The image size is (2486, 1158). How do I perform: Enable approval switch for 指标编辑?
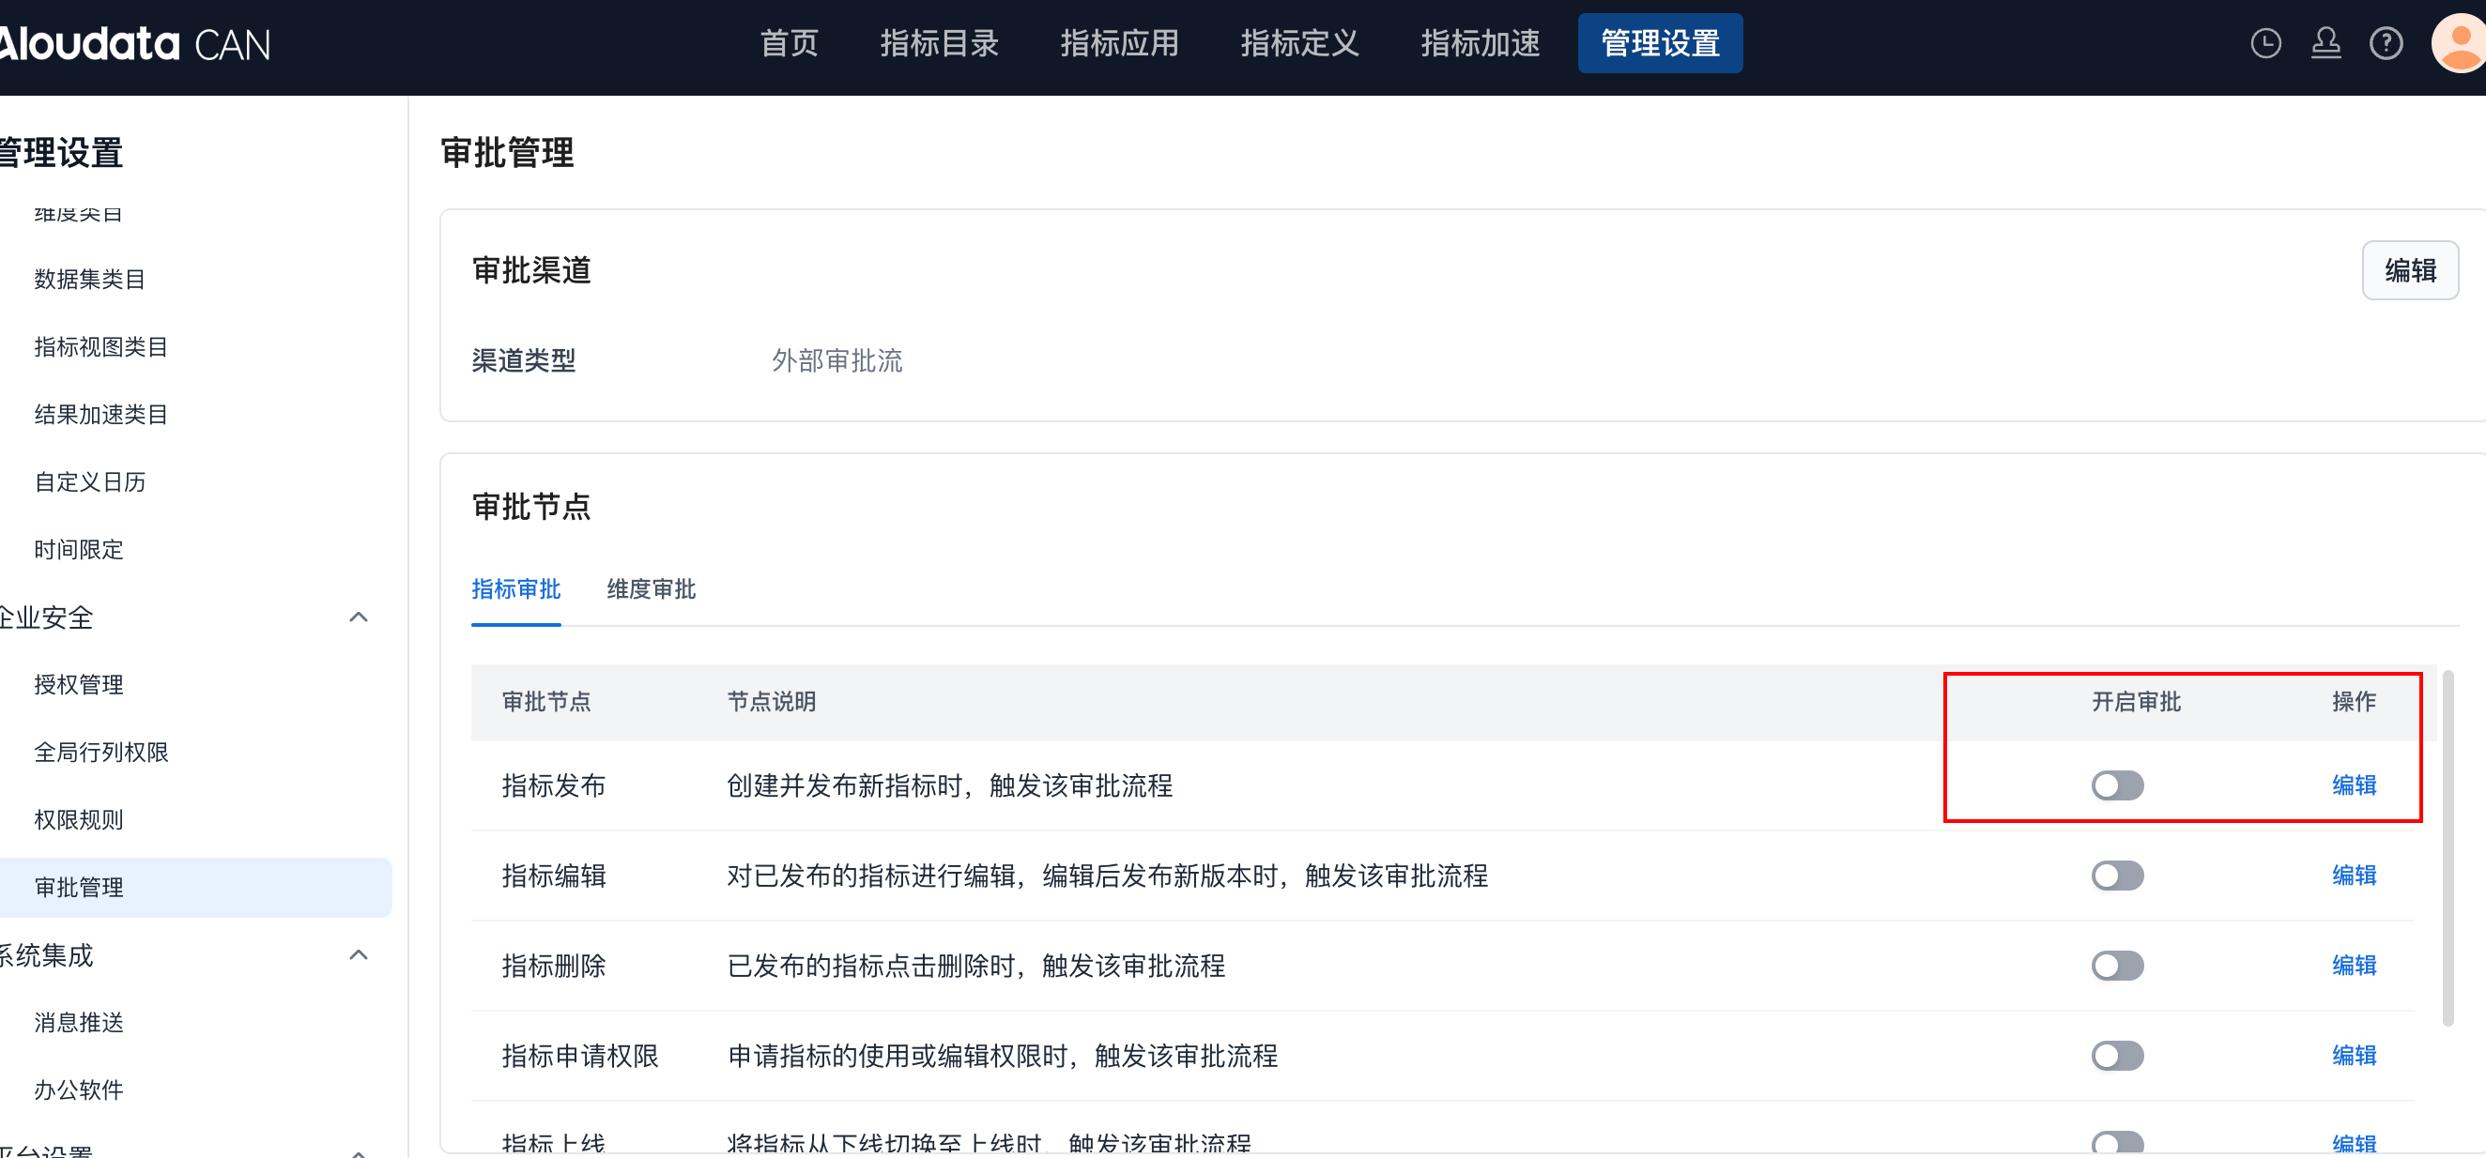coord(2117,876)
